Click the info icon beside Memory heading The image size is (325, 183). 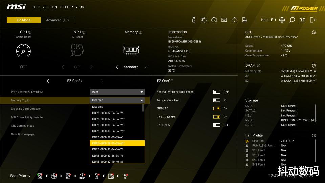click(x=140, y=32)
